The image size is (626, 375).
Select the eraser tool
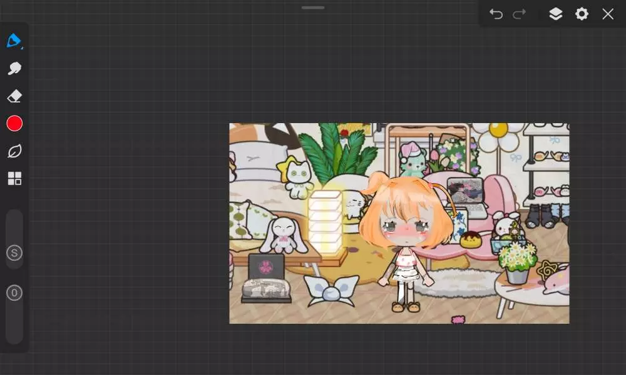14,96
